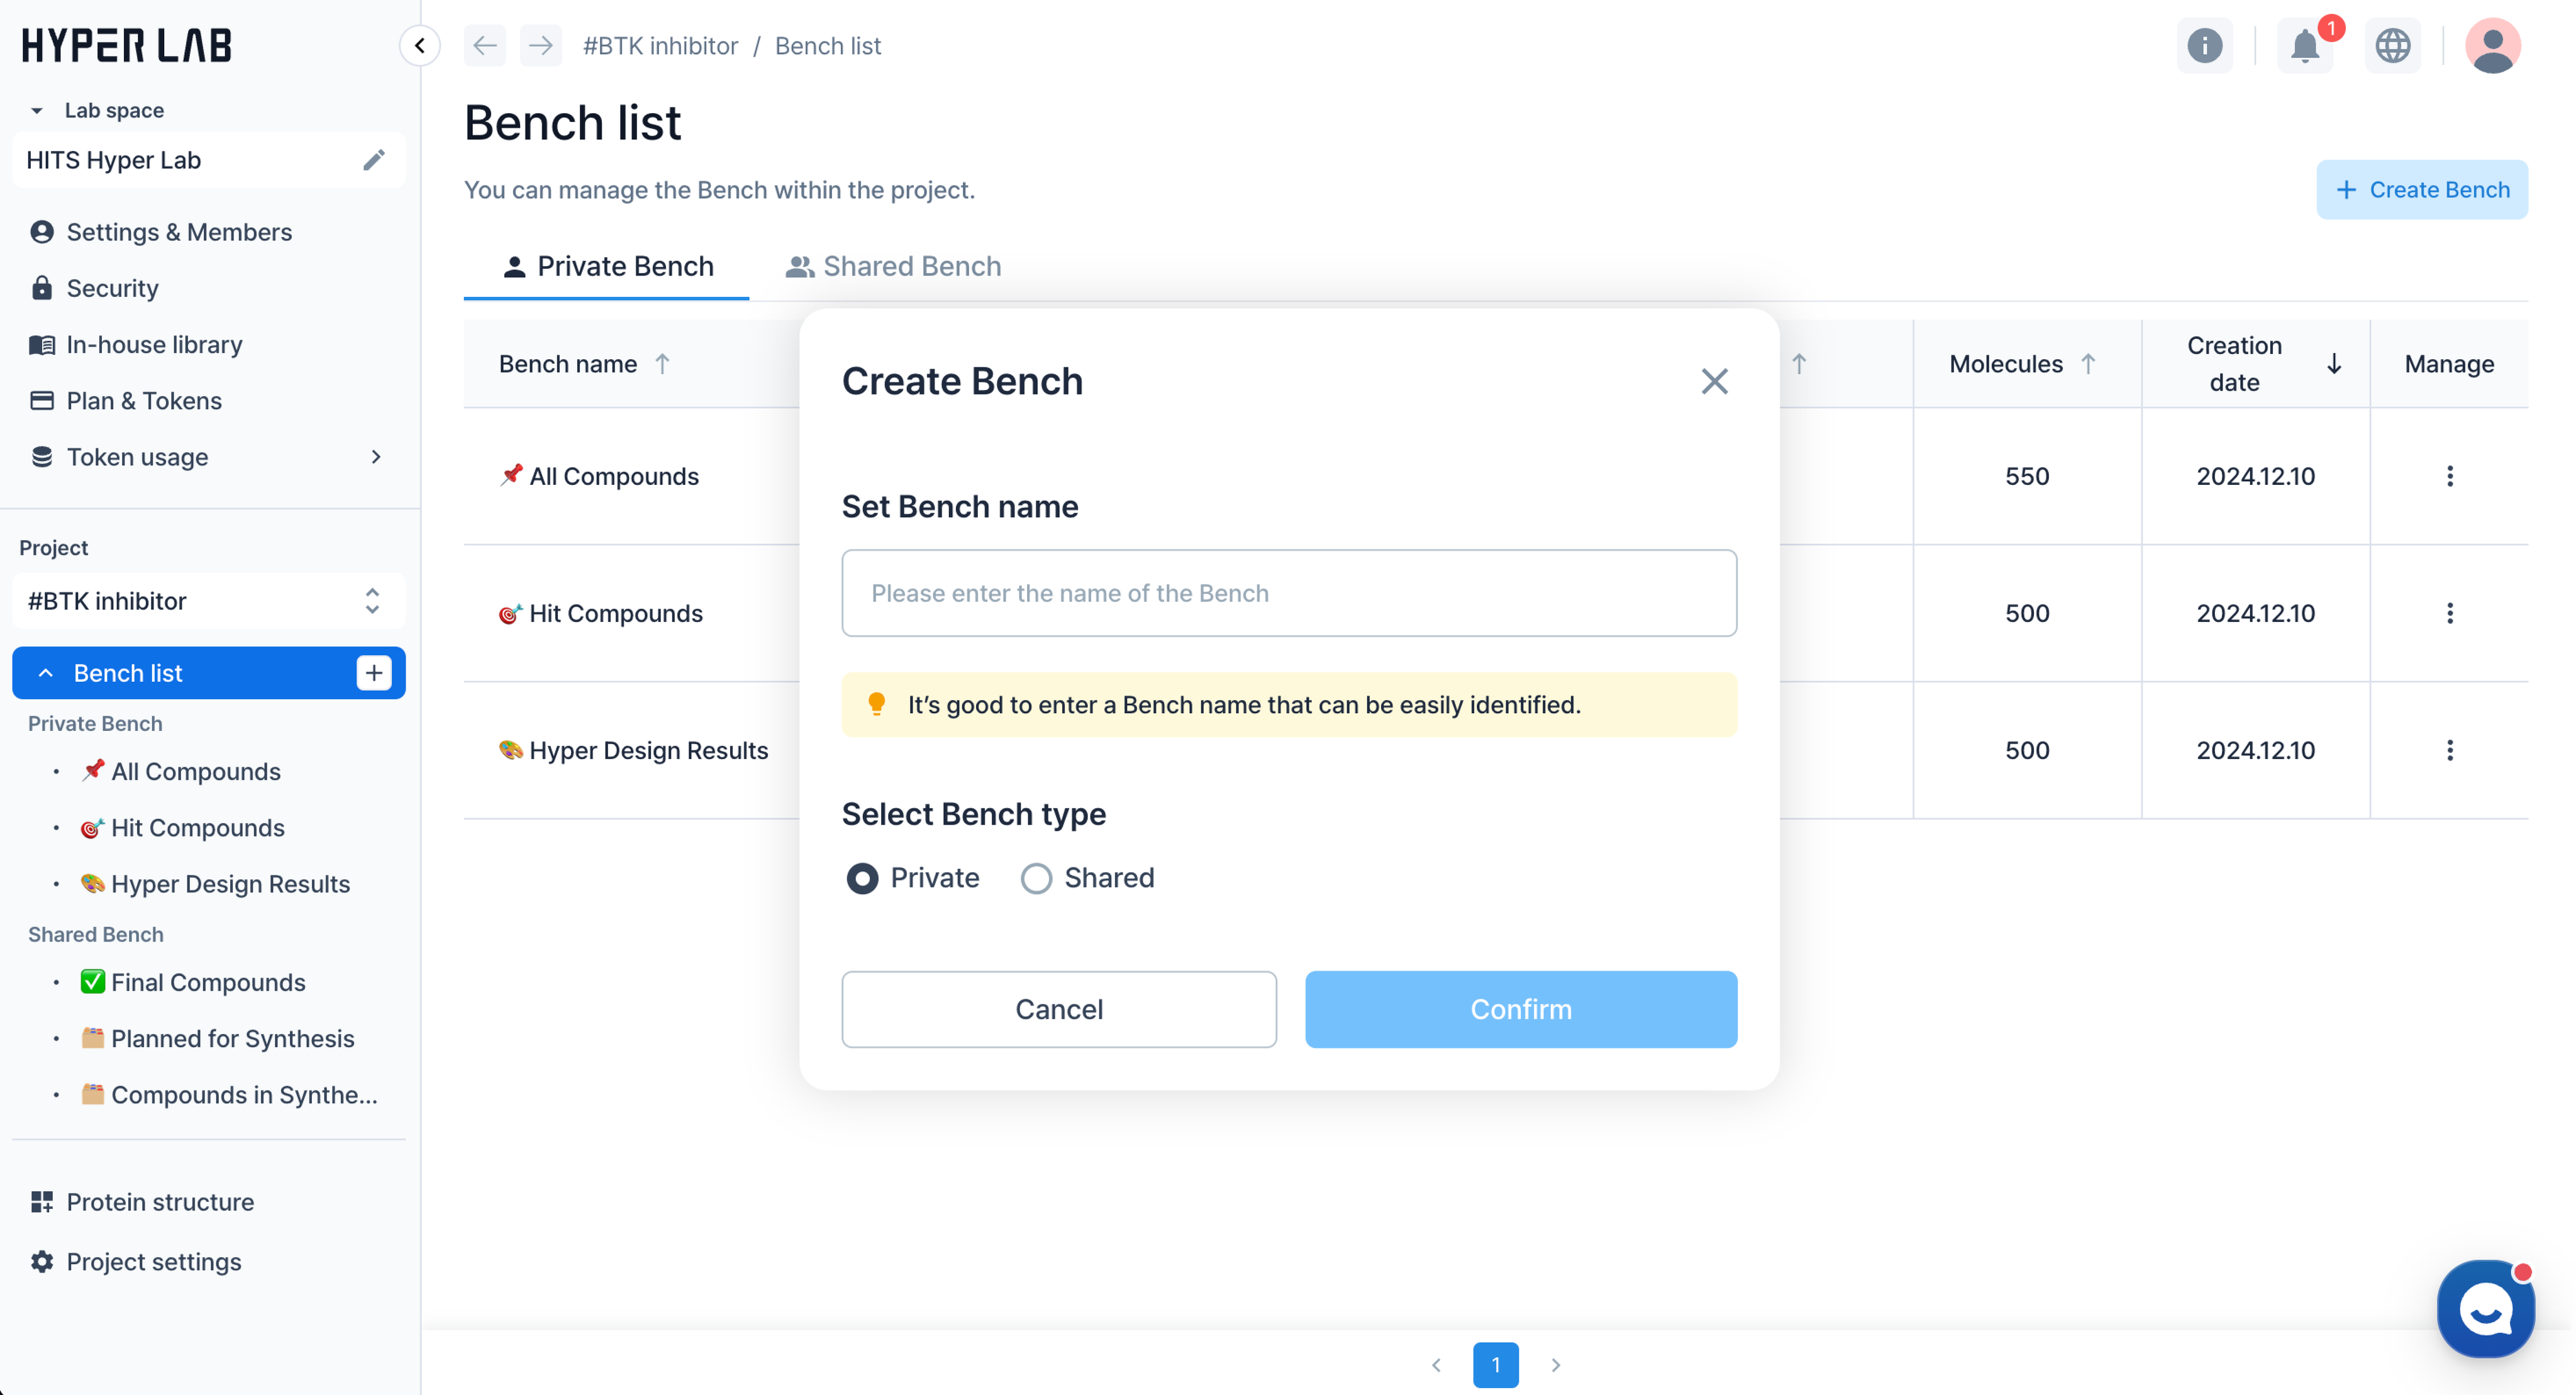Click the notification bell icon
This screenshot has height=1395, width=2576.
(x=2304, y=46)
